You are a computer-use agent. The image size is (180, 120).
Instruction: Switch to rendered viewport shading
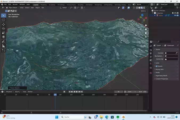click(x=144, y=8)
